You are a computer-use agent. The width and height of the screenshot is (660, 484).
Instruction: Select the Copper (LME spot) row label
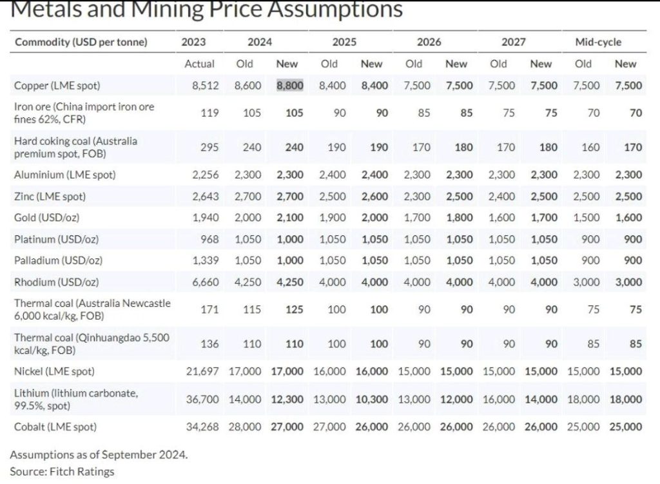[57, 86]
